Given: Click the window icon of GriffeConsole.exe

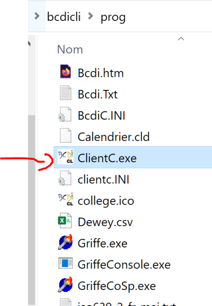Looking at the screenshot, I should pos(65,263).
